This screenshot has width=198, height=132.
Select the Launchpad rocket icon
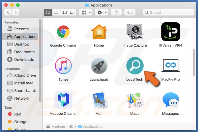click(99, 66)
